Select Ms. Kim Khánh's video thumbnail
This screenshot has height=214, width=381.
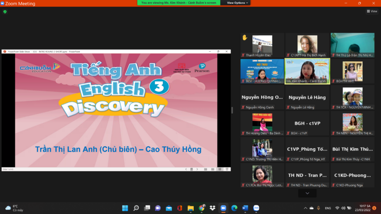(x=307, y=71)
